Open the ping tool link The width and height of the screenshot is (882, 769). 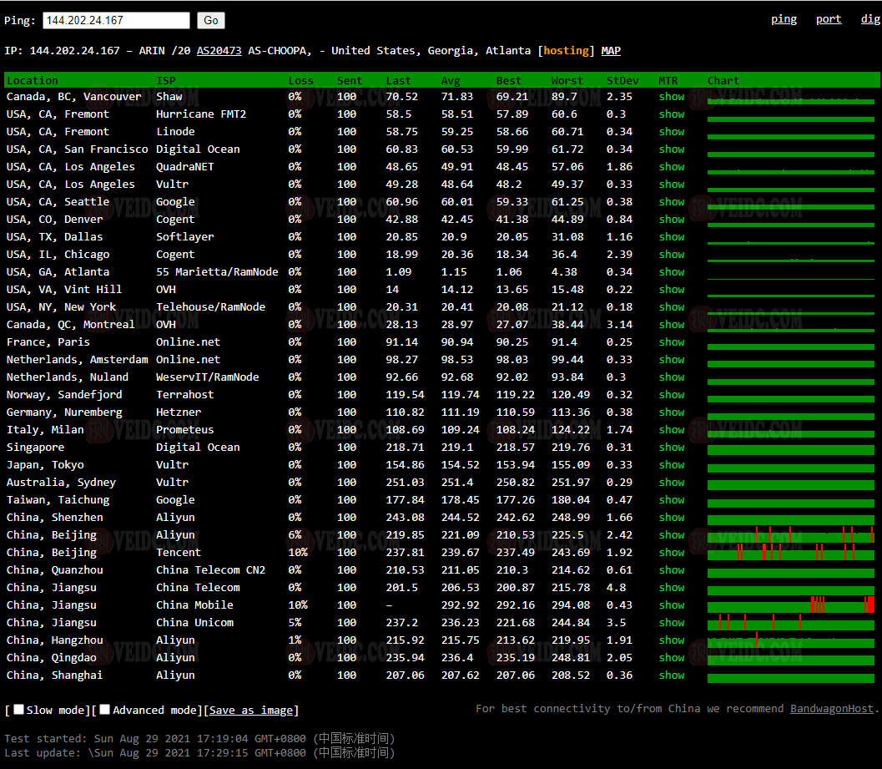[783, 19]
